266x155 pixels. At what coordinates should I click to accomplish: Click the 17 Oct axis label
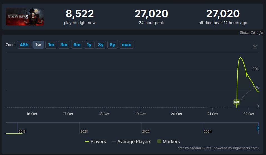[x=68, y=114]
